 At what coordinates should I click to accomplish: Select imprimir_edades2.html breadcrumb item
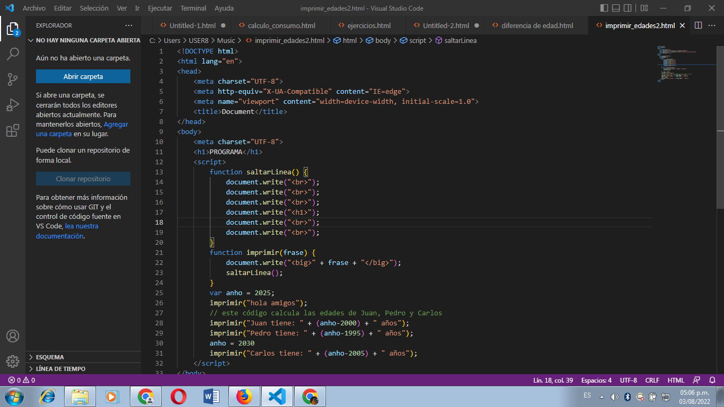pyautogui.click(x=285, y=40)
